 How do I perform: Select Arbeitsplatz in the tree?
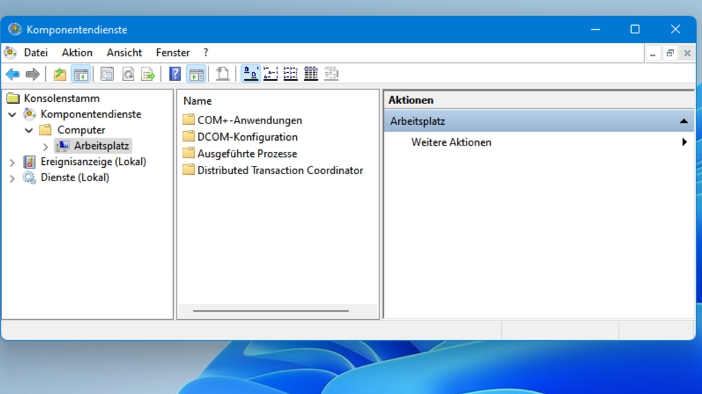(101, 146)
